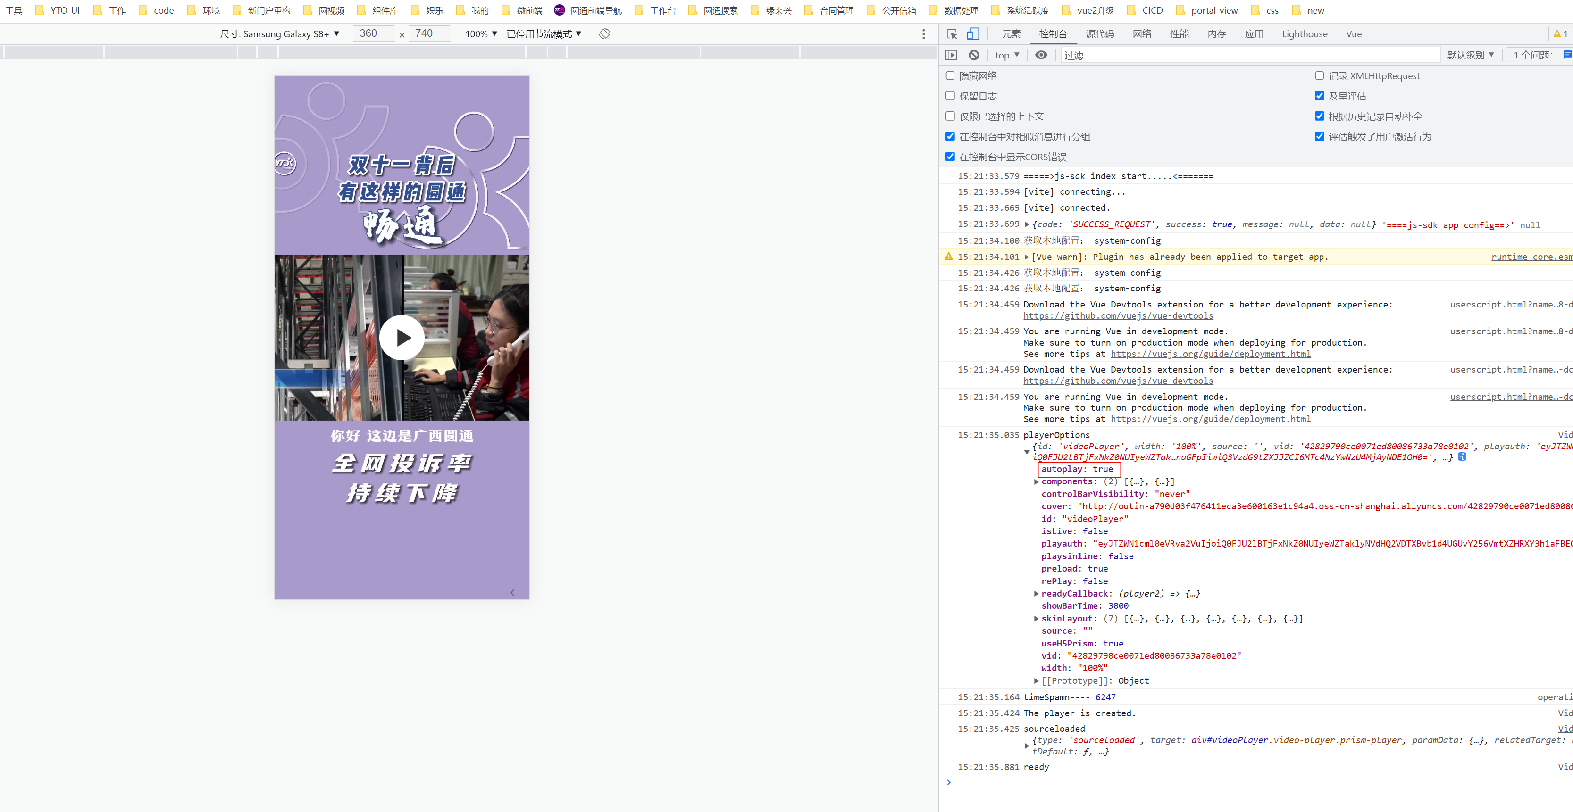Switch to the 网络 tab

tap(1142, 34)
